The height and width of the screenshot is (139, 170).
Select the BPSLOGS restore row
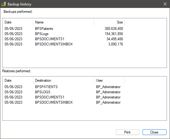(64, 92)
